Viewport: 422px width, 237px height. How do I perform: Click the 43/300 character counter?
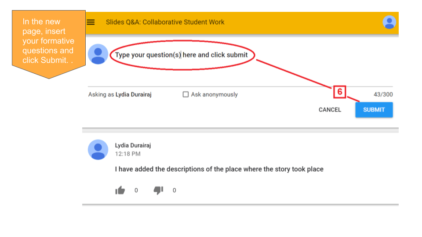tap(383, 95)
